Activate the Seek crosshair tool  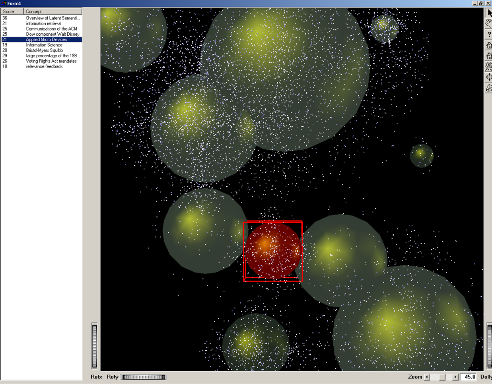point(489,77)
